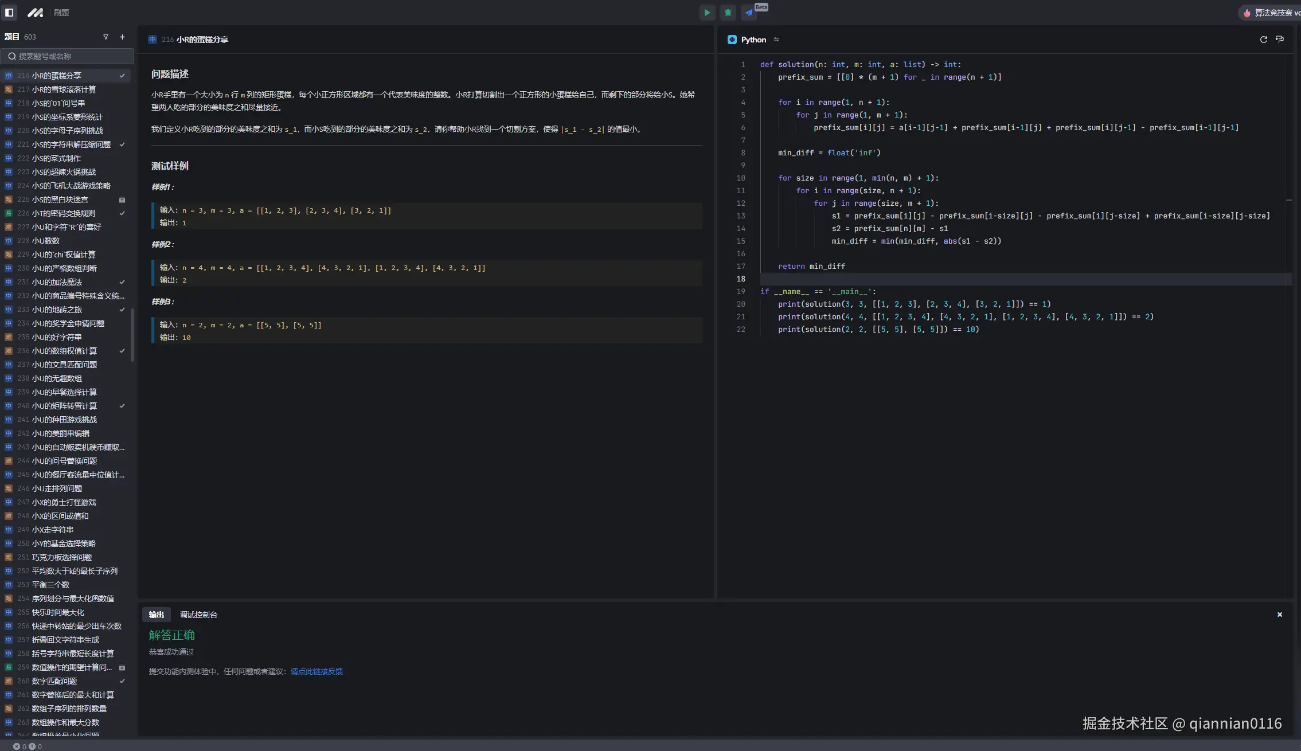Image resolution: width=1301 pixels, height=751 pixels.
Task: Click the MarsCode logo icon
Action: (x=35, y=12)
